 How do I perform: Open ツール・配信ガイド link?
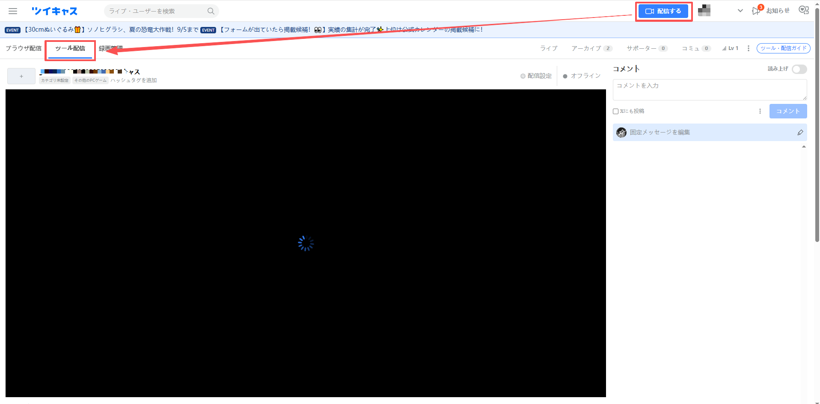coord(783,48)
